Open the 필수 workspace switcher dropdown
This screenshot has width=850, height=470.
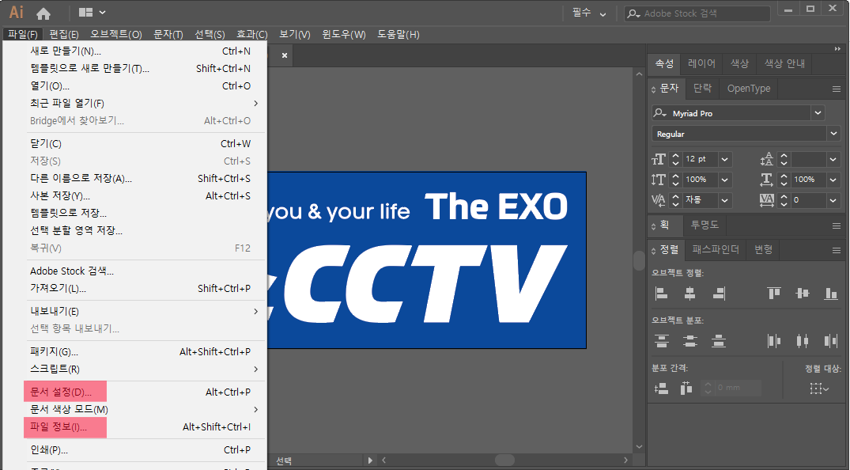[x=590, y=13]
